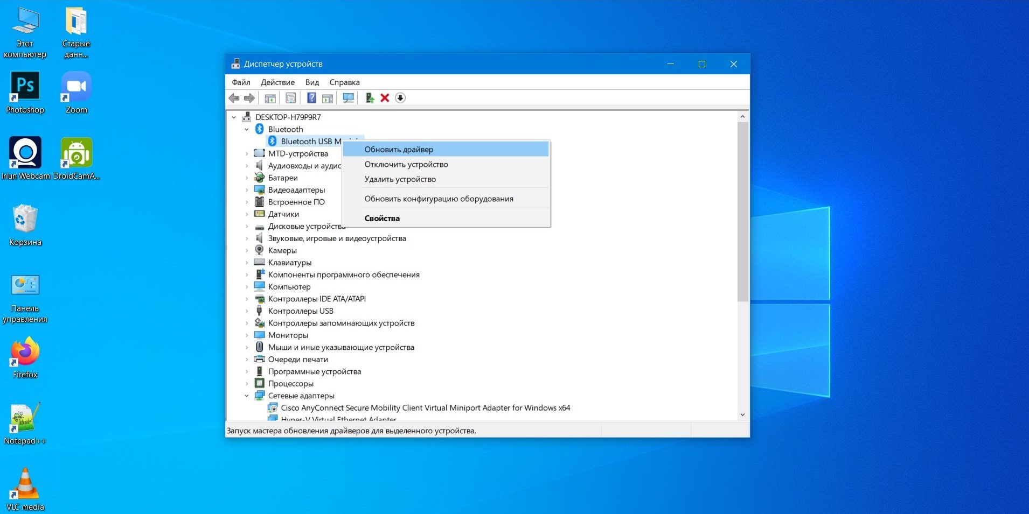This screenshot has width=1029, height=514.
Task: Choose Удалить устройство in context menu
Action: tap(446, 179)
